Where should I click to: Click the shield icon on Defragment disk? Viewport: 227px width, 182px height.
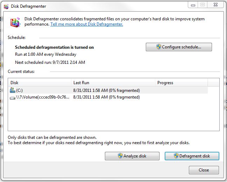pyautogui.click(x=176, y=156)
